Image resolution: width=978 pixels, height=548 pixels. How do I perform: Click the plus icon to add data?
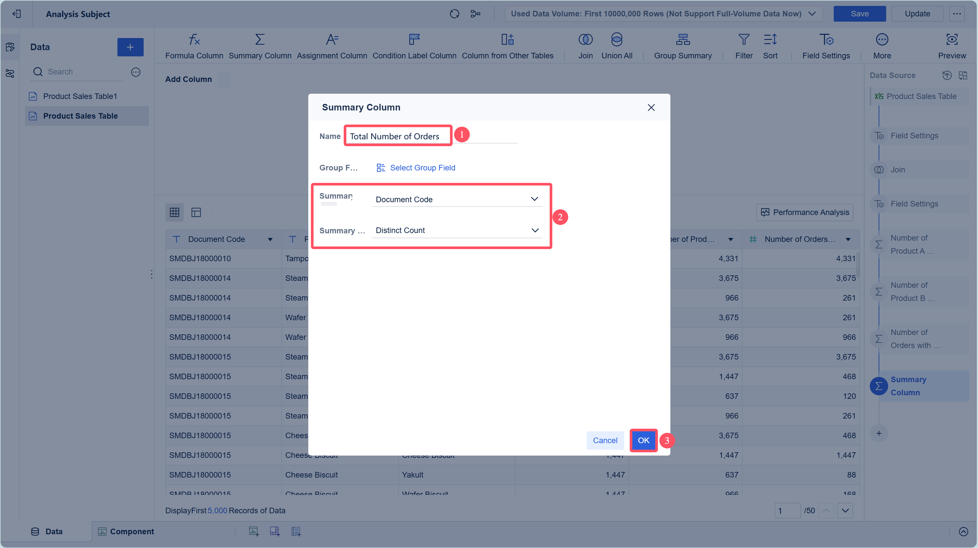click(130, 47)
